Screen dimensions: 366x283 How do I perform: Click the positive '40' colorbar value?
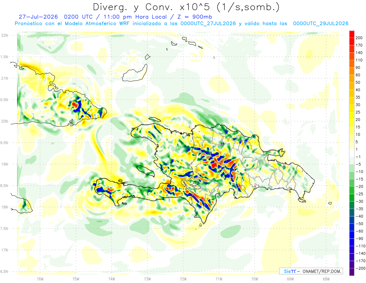tap(358, 90)
